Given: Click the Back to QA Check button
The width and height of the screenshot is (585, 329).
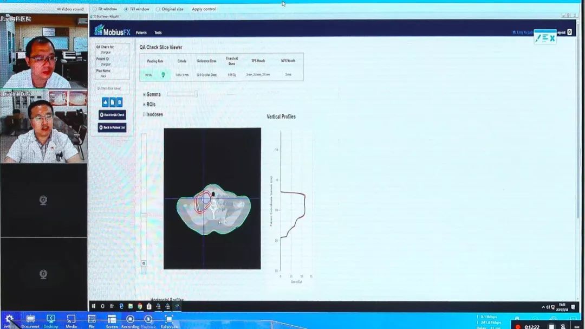Looking at the screenshot, I should click(112, 115).
